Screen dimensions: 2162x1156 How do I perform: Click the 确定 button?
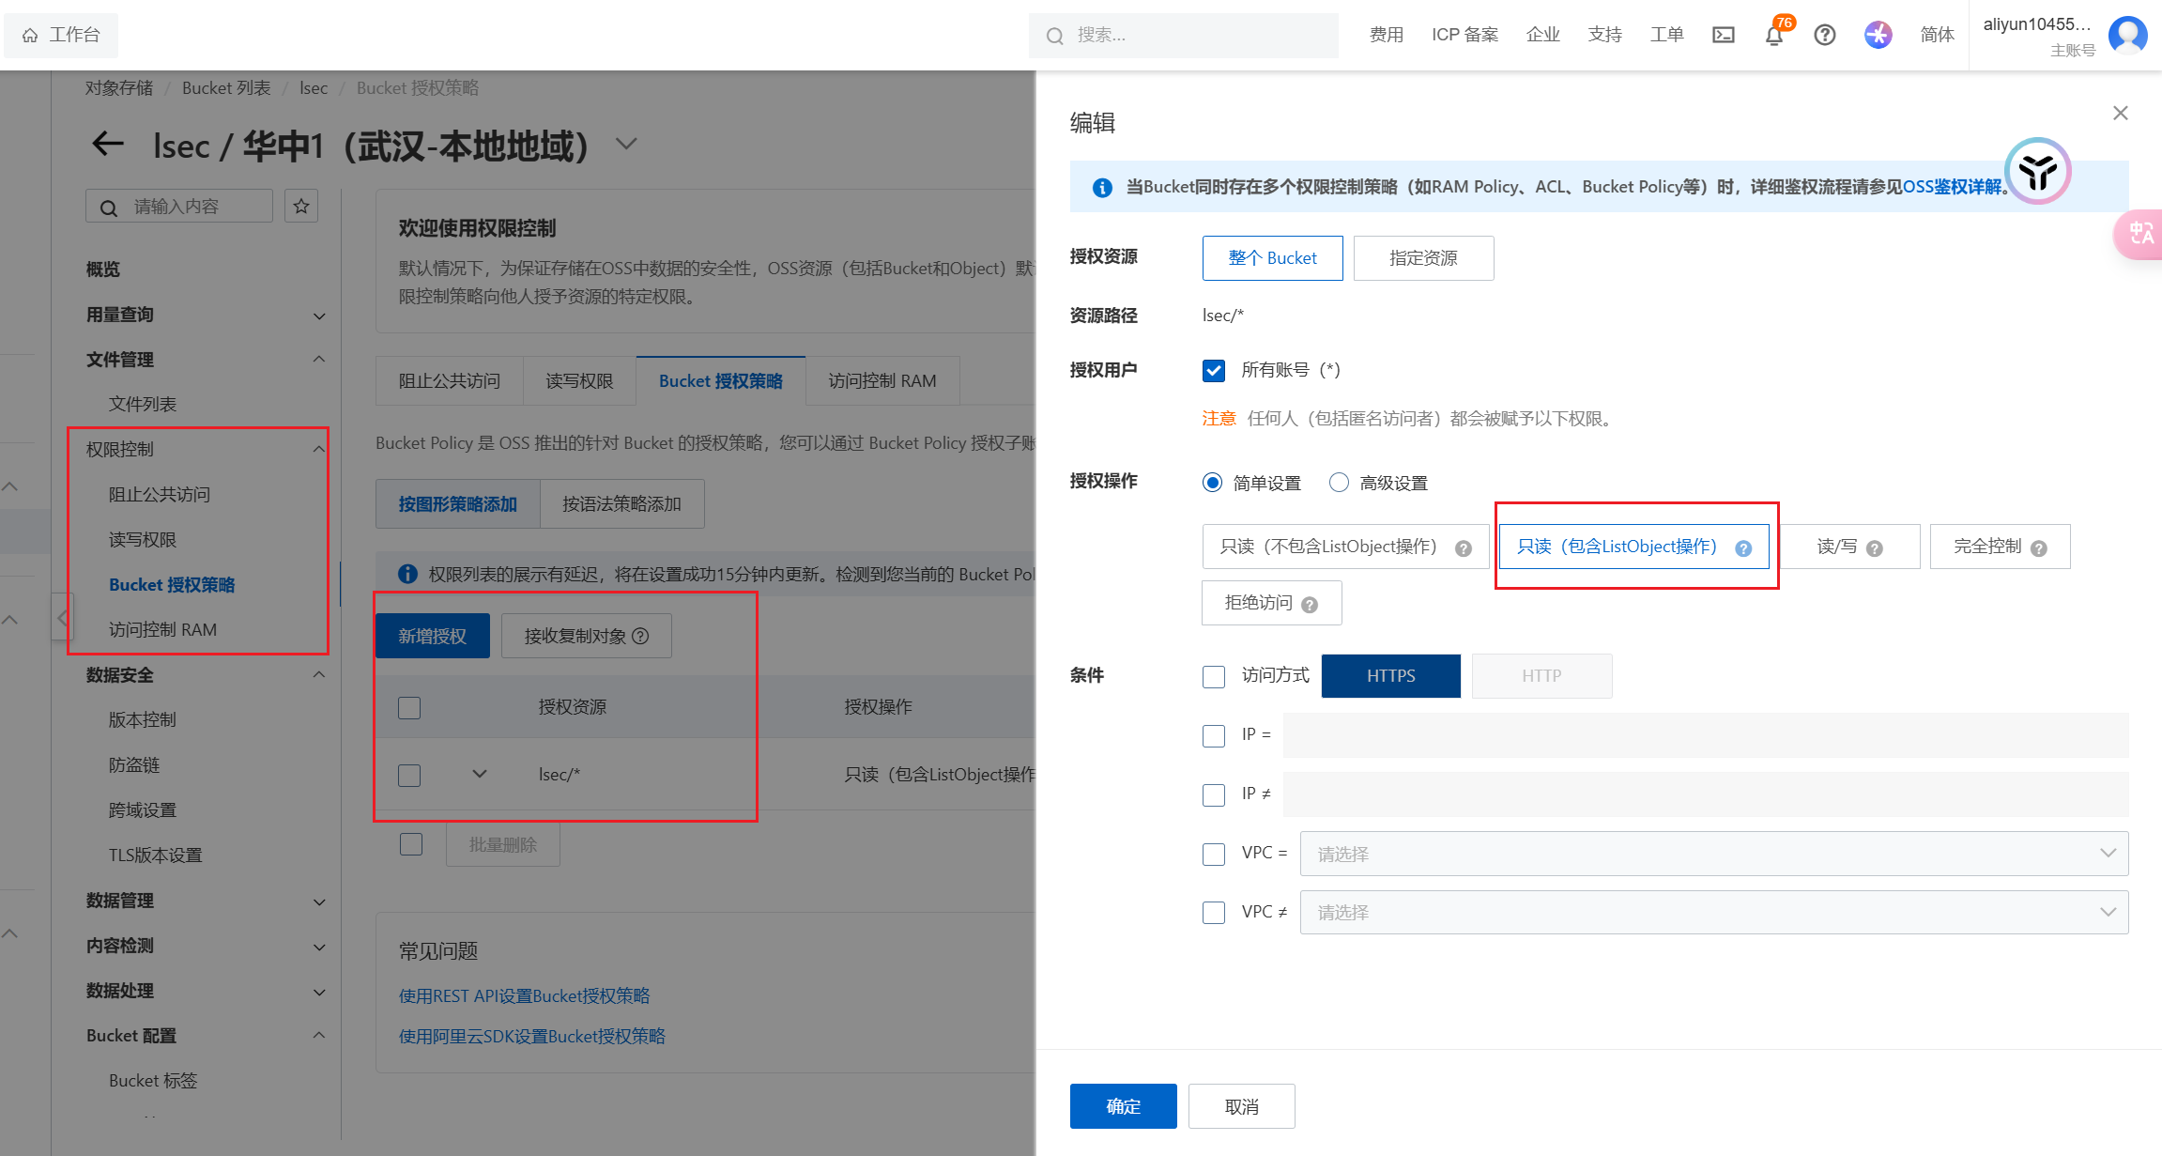coord(1123,1106)
